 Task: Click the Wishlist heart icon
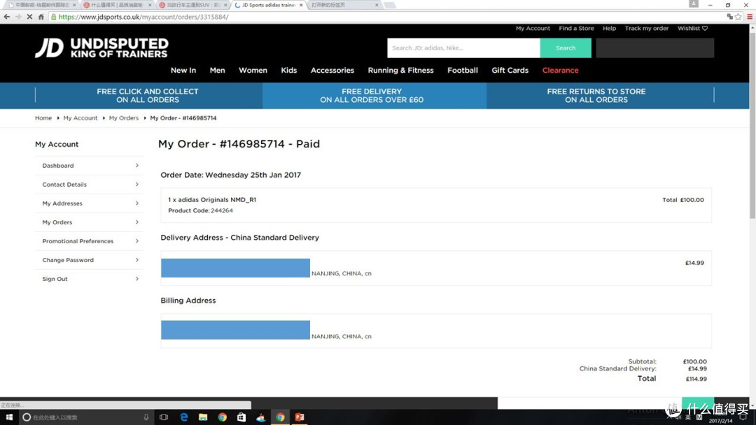click(x=705, y=29)
